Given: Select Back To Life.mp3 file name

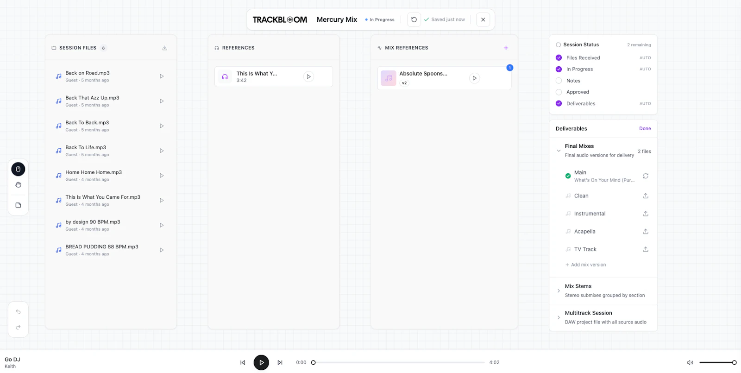Looking at the screenshot, I should 86,148.
